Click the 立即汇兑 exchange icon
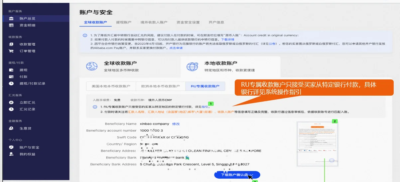400x182 pixels. (11, 103)
